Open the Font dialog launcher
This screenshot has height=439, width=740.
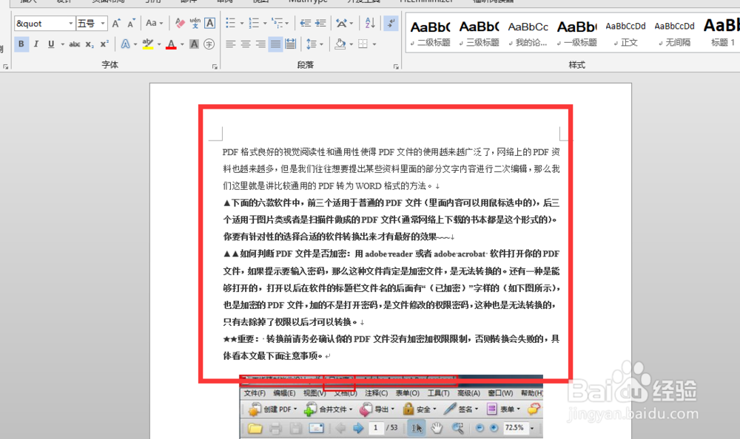point(215,67)
